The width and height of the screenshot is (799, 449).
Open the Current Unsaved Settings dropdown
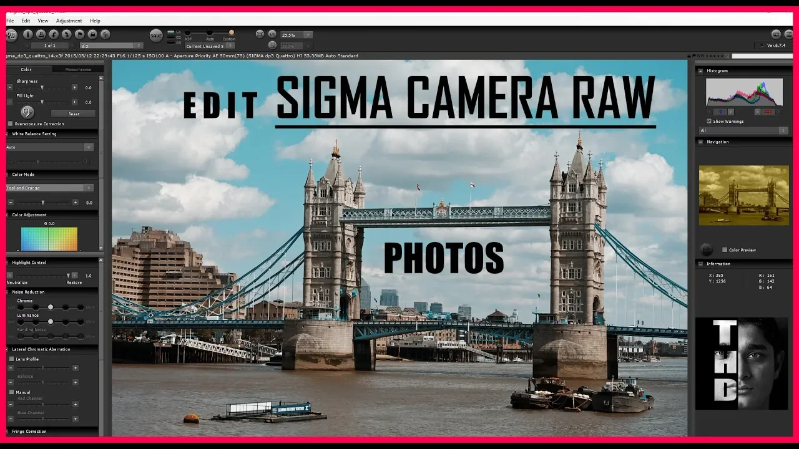point(210,46)
